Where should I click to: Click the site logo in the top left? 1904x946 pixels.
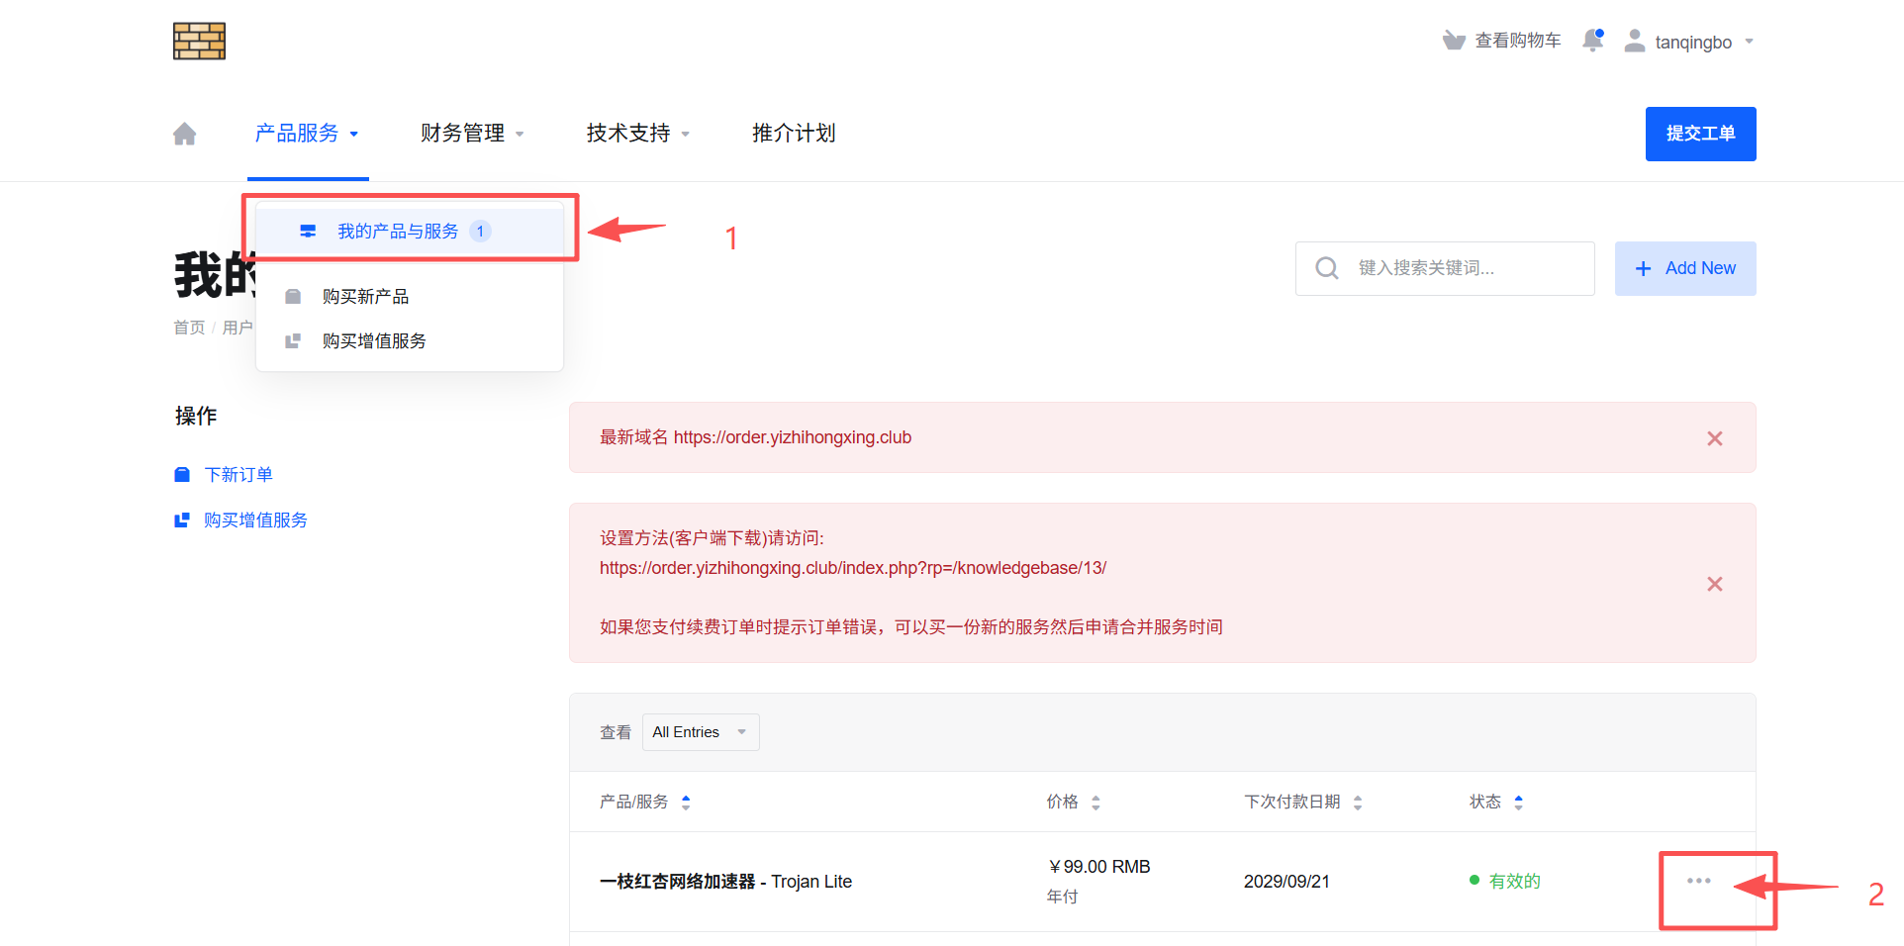(198, 41)
